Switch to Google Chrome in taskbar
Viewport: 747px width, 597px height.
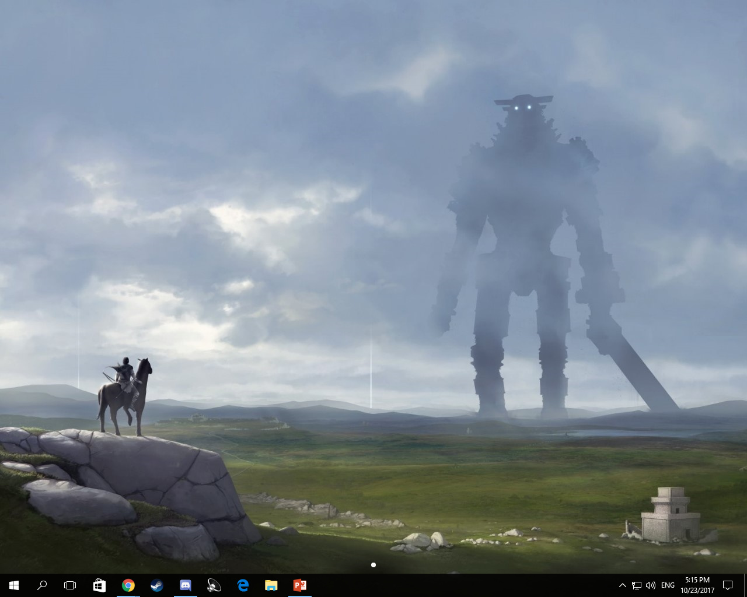128,585
